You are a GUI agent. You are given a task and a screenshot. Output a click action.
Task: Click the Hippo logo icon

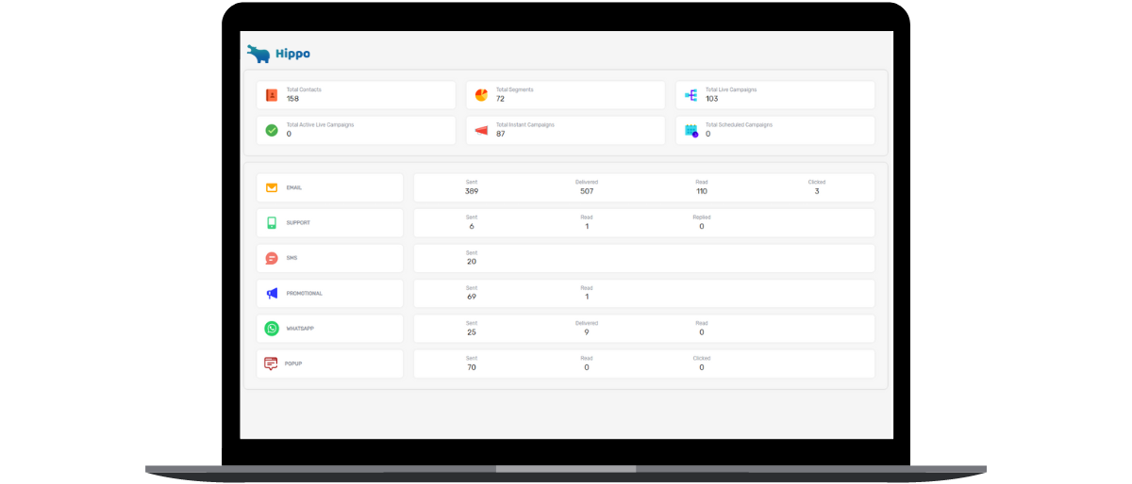pos(258,54)
